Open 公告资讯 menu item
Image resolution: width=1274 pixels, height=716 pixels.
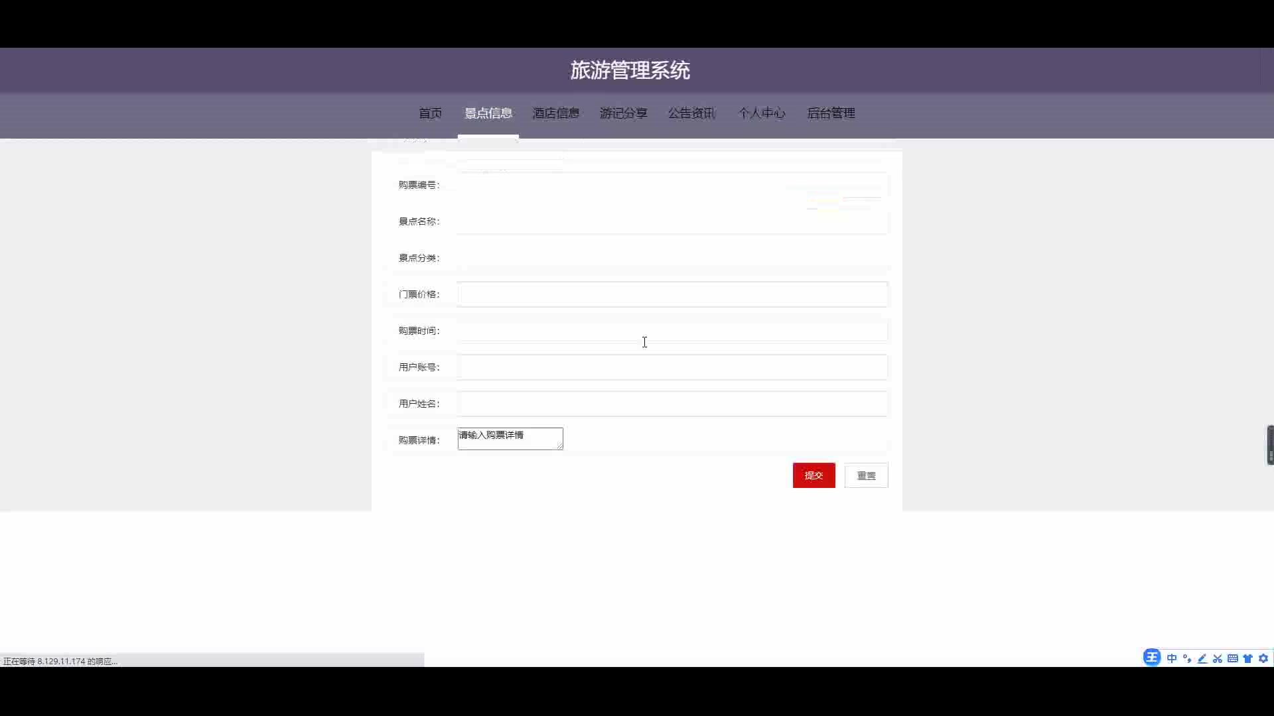coord(691,113)
